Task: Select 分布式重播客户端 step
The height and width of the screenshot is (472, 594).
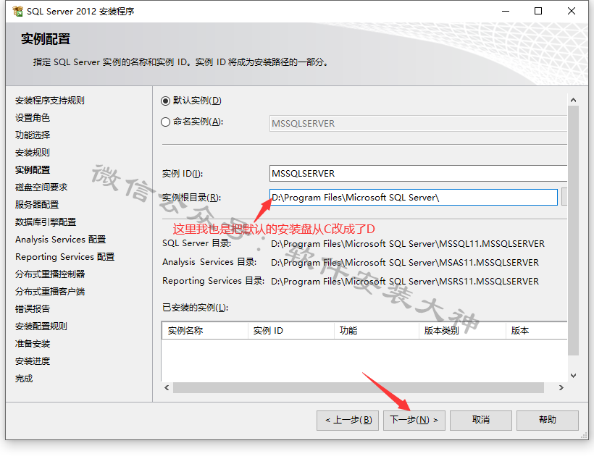Action: point(50,292)
